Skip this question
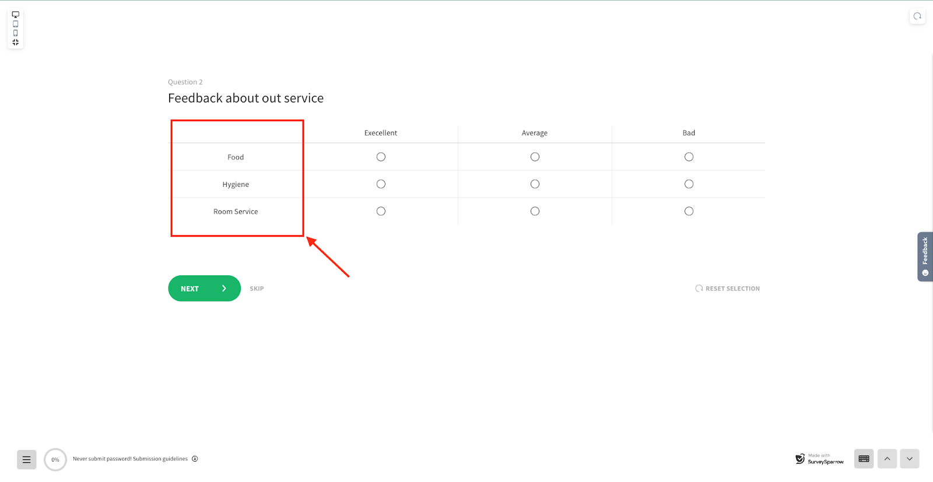 [x=257, y=289]
